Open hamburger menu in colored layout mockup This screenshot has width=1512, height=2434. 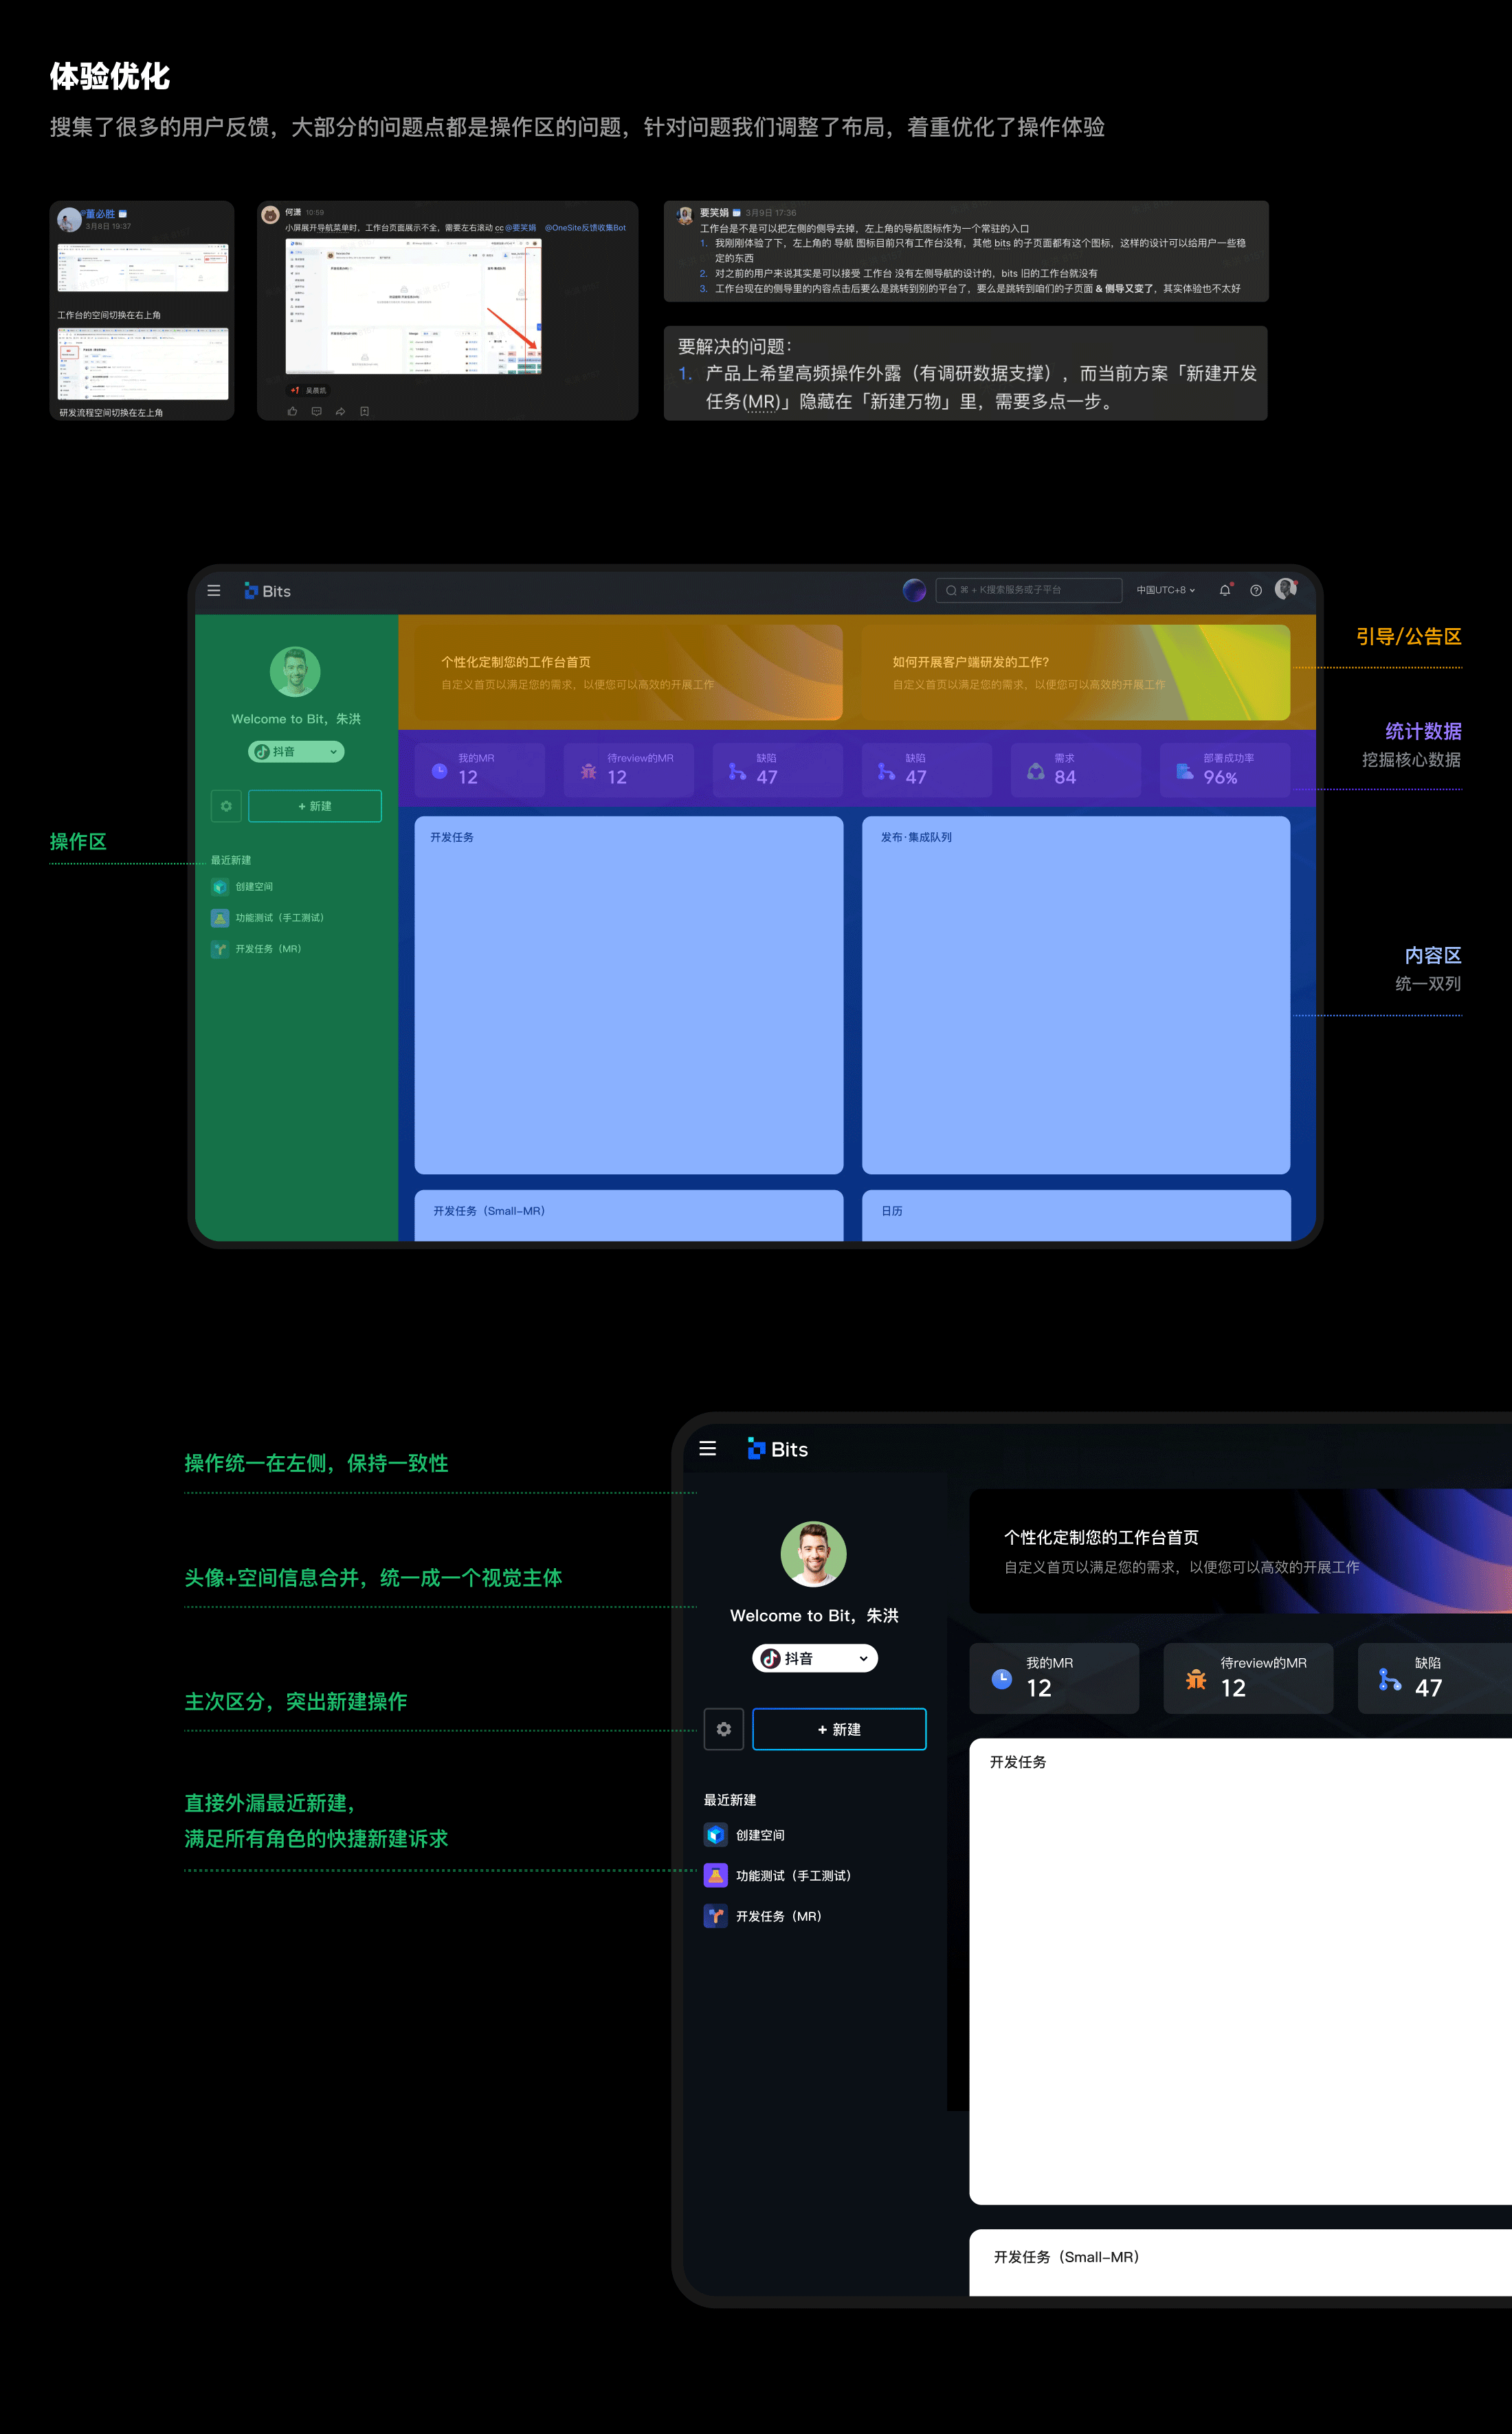click(x=214, y=591)
